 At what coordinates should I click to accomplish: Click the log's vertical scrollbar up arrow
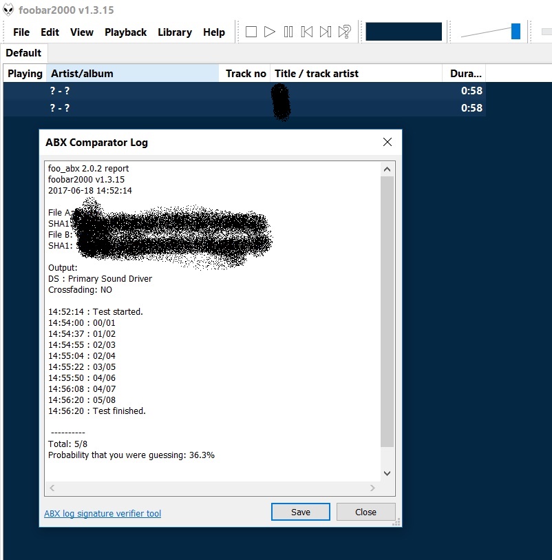[387, 169]
